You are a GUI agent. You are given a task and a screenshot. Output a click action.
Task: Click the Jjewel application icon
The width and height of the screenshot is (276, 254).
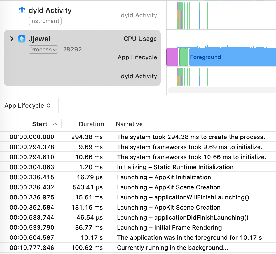pos(22,39)
